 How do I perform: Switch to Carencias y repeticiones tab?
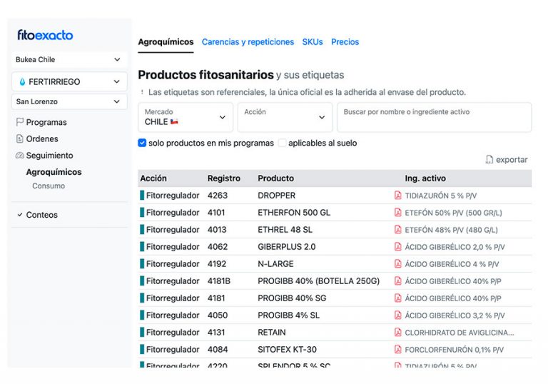point(248,42)
